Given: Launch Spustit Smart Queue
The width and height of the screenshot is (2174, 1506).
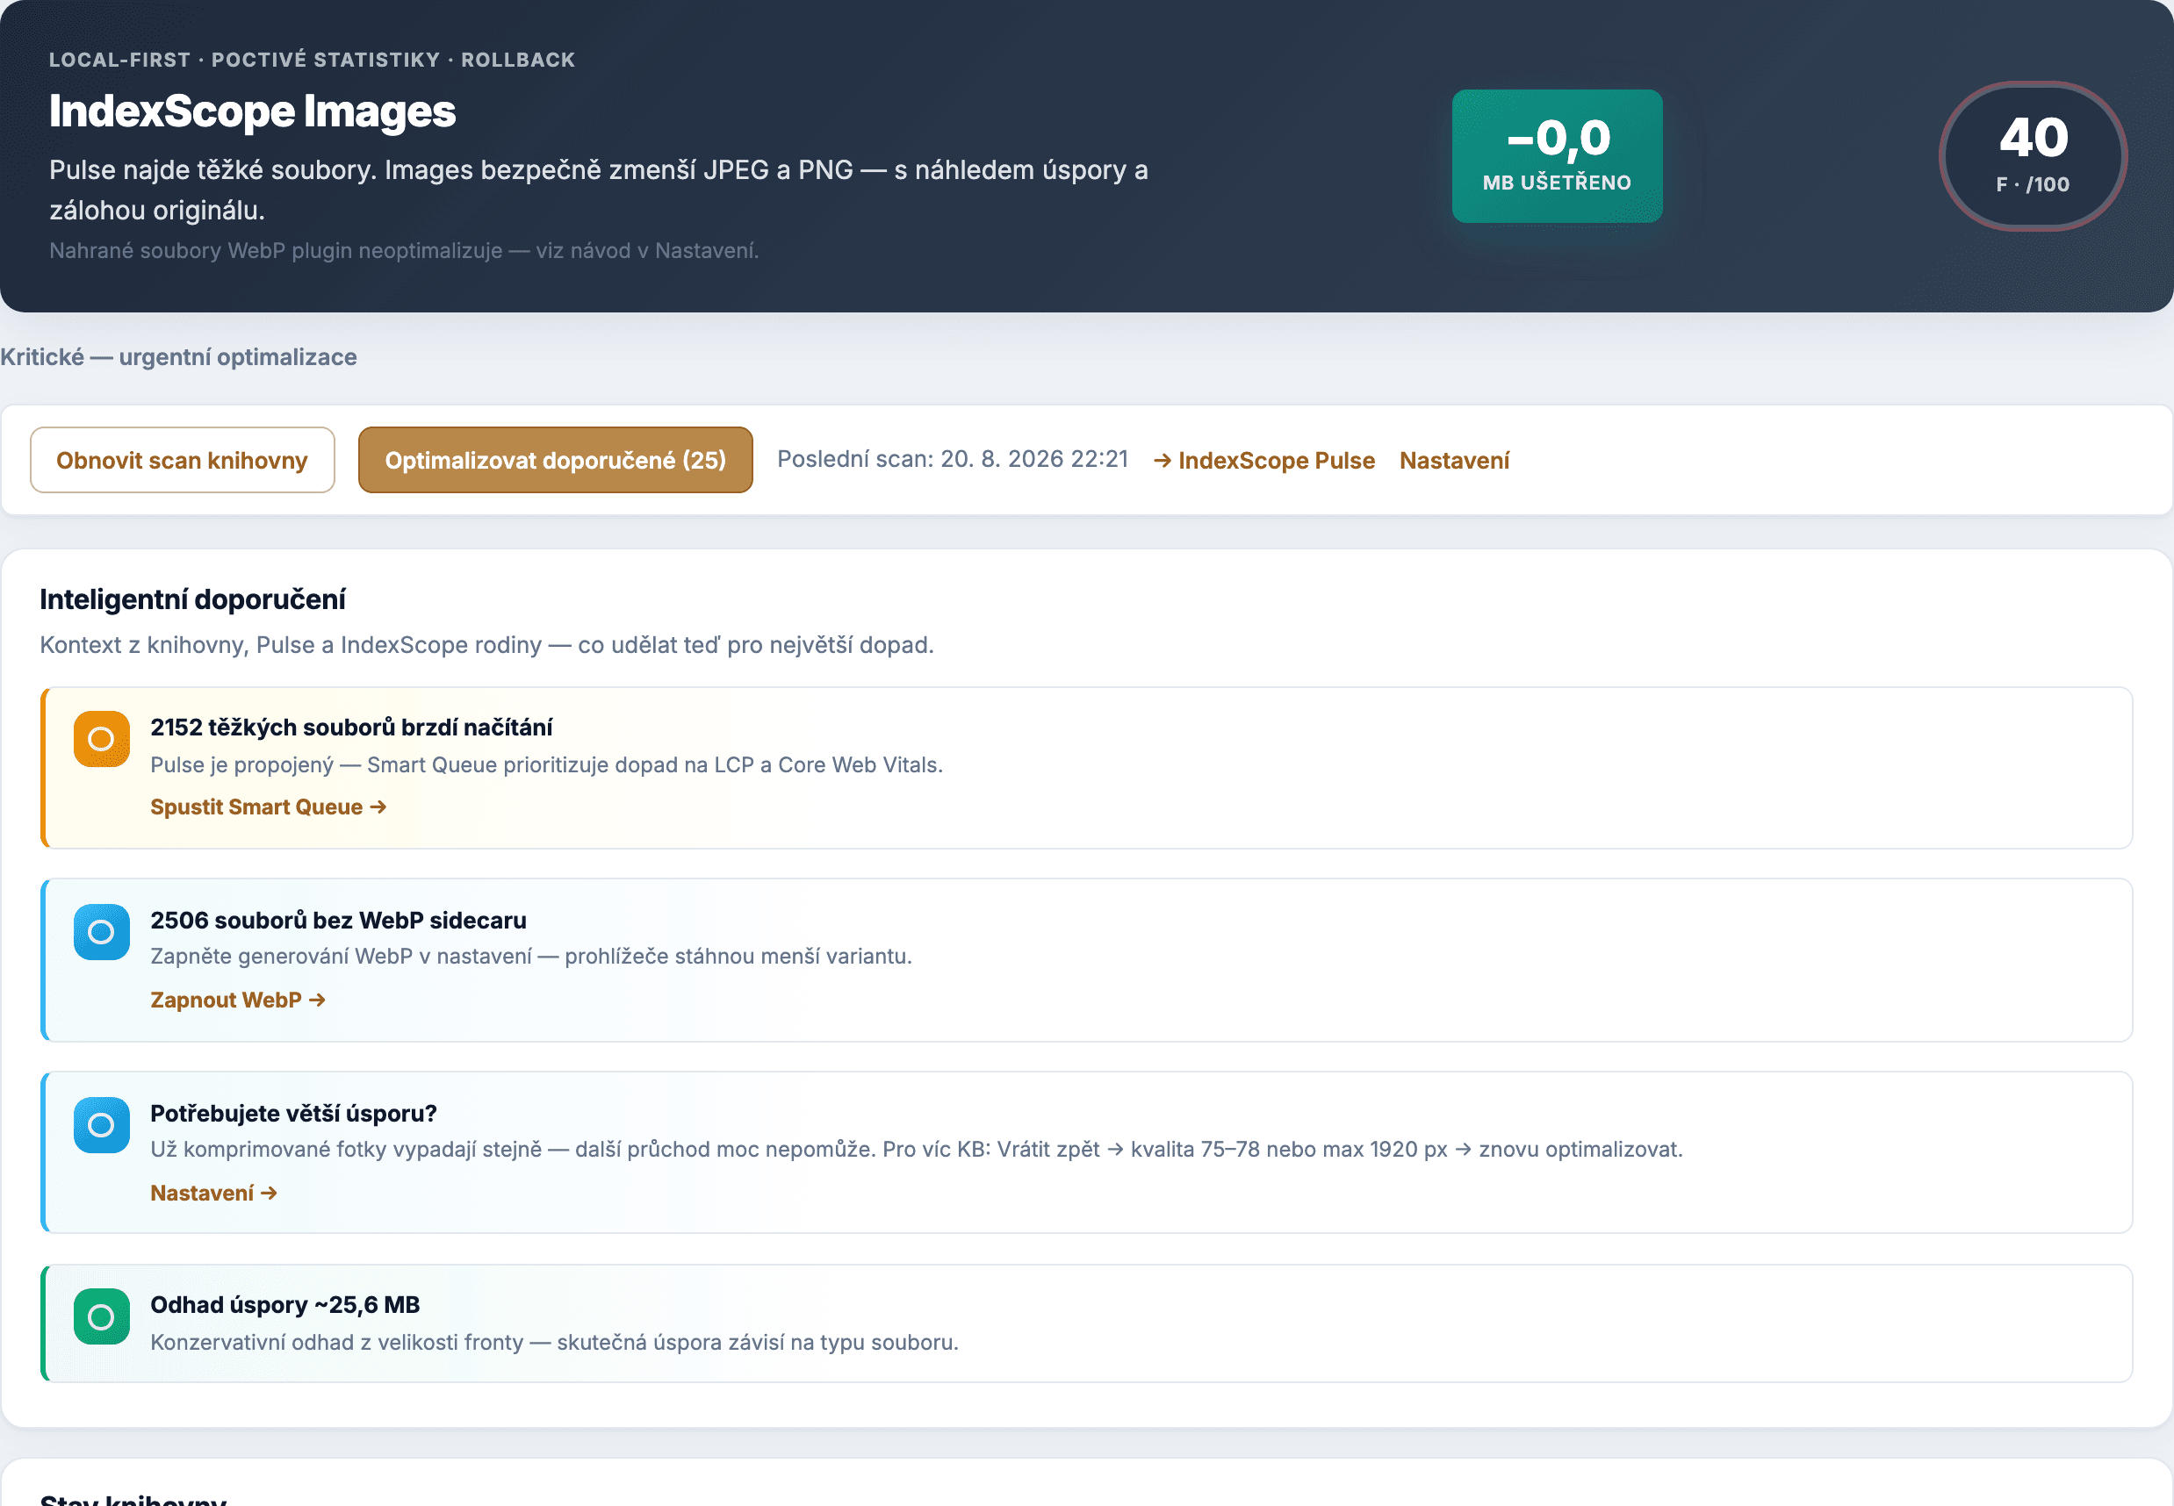Looking at the screenshot, I should [x=268, y=807].
